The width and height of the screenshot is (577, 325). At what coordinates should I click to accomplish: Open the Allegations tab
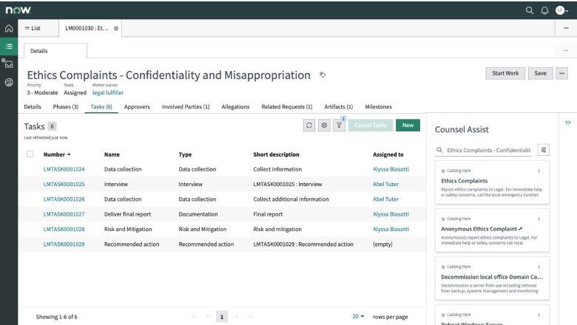[x=235, y=106]
